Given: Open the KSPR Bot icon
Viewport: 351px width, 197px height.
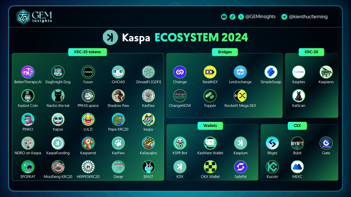Looking at the screenshot, I should coord(180,143).
